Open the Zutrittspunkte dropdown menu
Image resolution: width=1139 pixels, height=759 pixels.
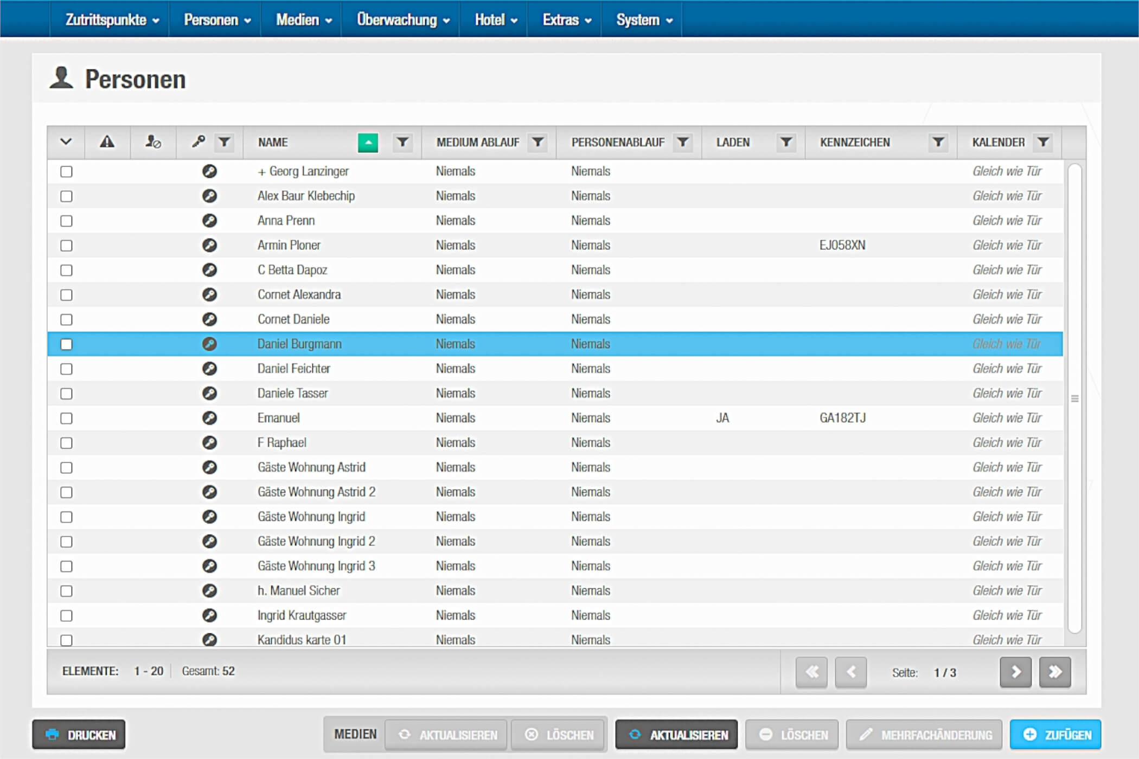(112, 20)
